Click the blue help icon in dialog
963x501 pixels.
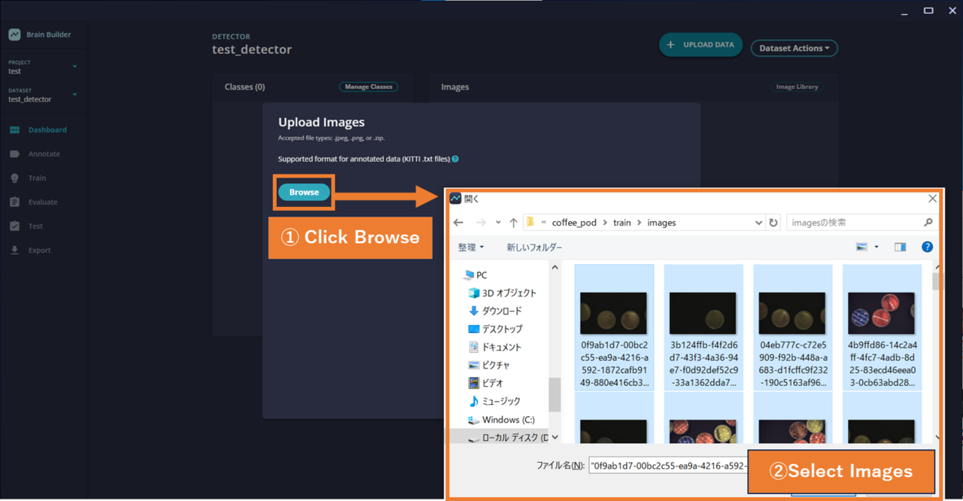[927, 247]
